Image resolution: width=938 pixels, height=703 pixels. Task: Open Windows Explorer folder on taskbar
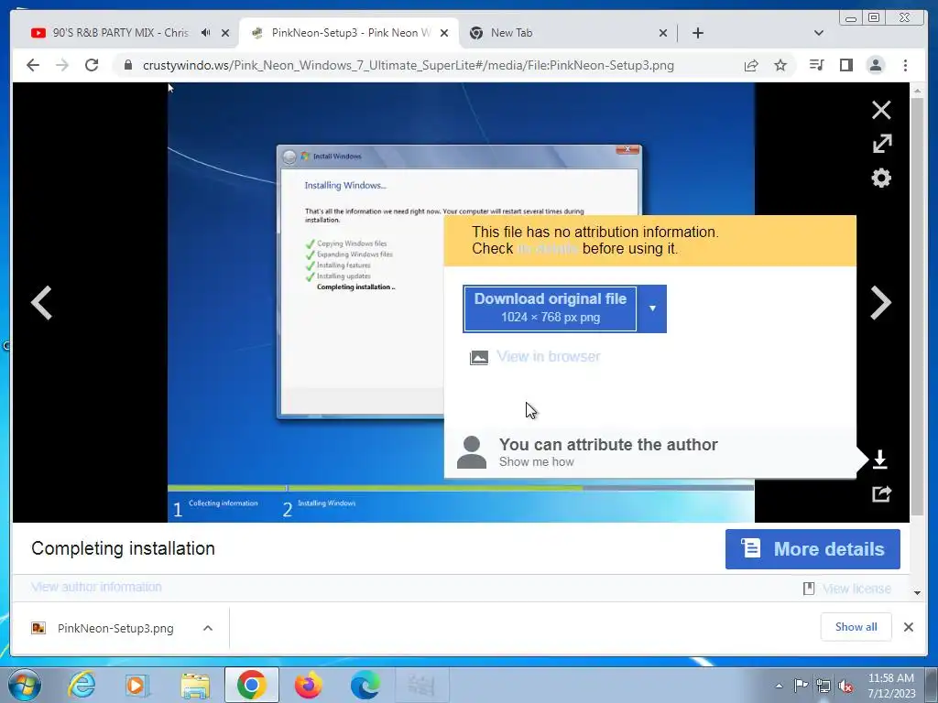tap(195, 685)
